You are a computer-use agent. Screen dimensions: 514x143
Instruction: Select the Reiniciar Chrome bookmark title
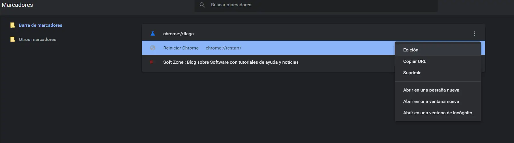[x=181, y=48]
